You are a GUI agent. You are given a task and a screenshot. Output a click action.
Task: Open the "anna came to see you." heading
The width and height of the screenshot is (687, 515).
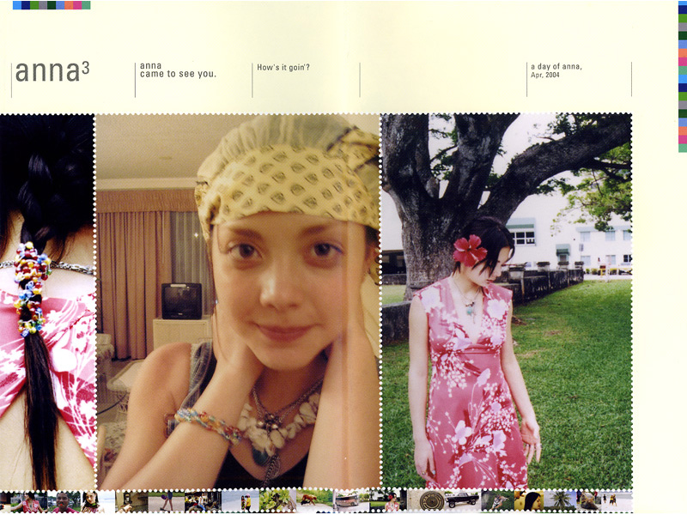click(x=178, y=70)
